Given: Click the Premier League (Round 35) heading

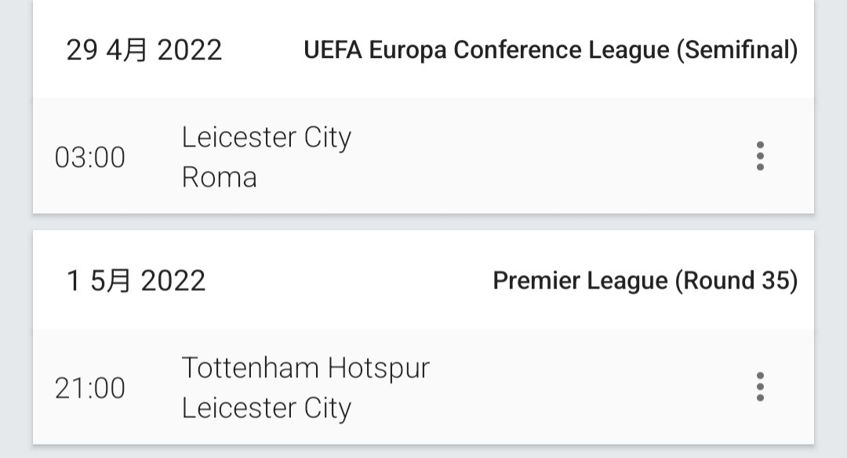Looking at the screenshot, I should (x=645, y=281).
